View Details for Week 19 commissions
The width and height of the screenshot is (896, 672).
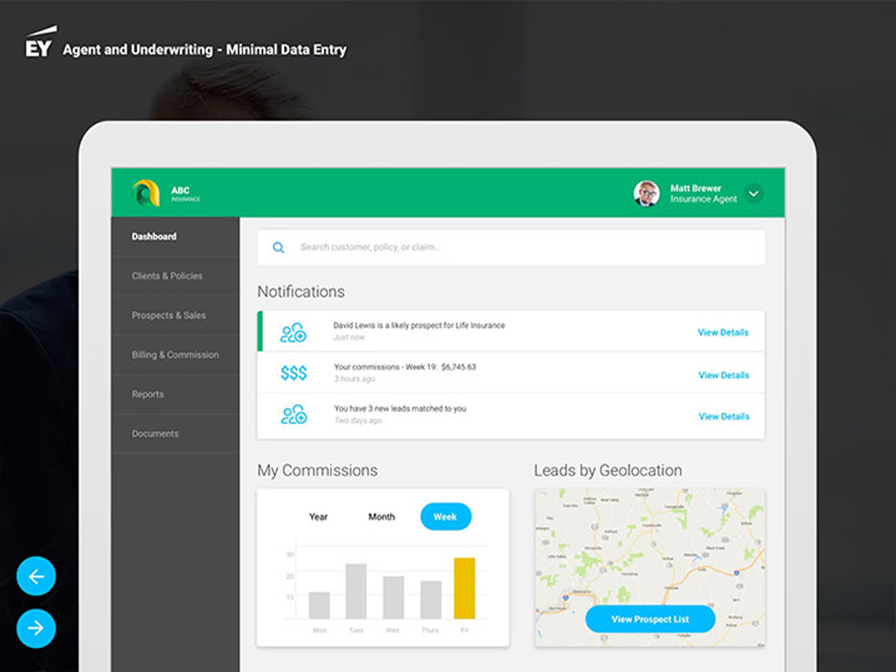click(x=723, y=375)
